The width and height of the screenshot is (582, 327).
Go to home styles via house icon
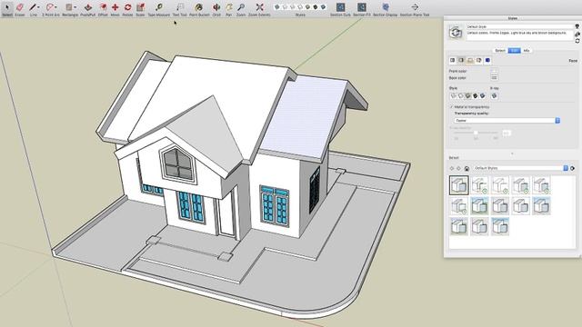(x=467, y=168)
